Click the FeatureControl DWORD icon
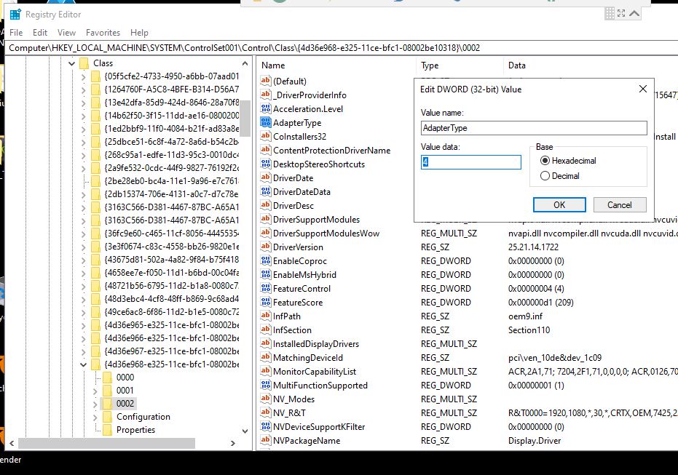678x475 pixels. [266, 288]
